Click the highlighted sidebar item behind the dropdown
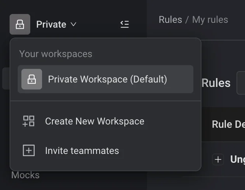Viewport: 245px width, 190px height. [6, 78]
